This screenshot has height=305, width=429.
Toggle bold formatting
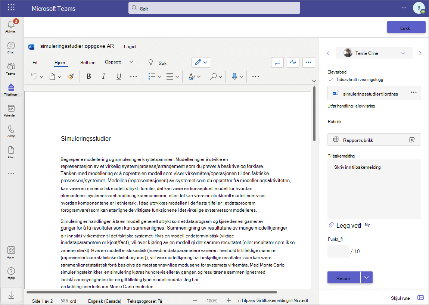88,77
